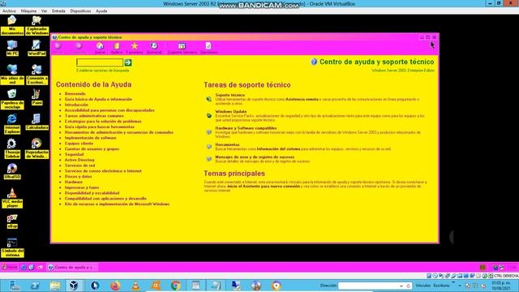Click the Atrás back arrow
This screenshot has width=519, height=292.
pyautogui.click(x=58, y=48)
